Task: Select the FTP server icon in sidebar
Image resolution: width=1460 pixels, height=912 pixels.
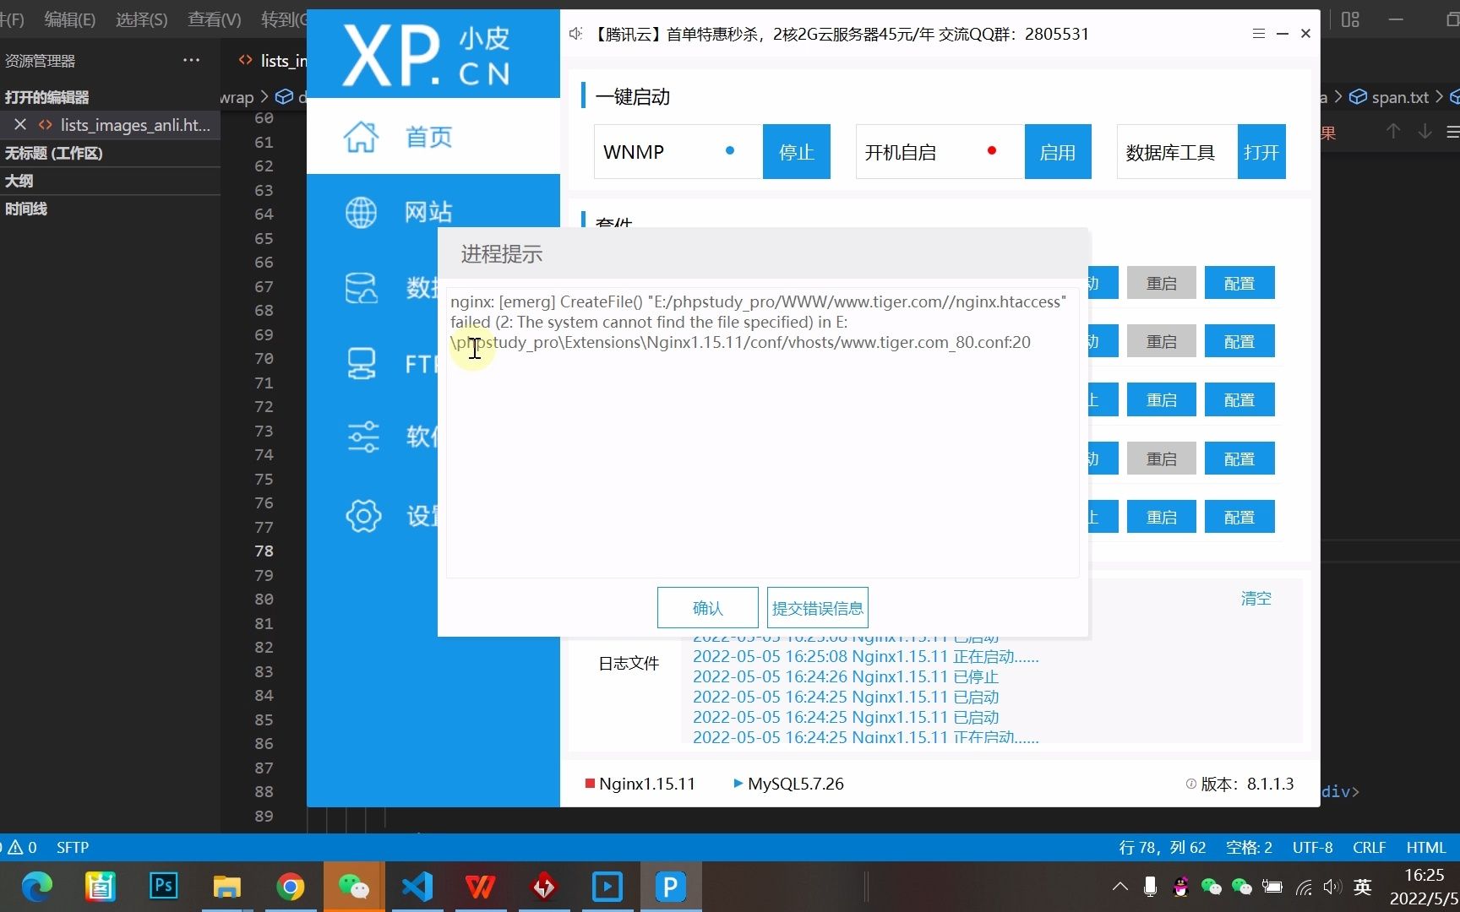Action: pyautogui.click(x=362, y=363)
